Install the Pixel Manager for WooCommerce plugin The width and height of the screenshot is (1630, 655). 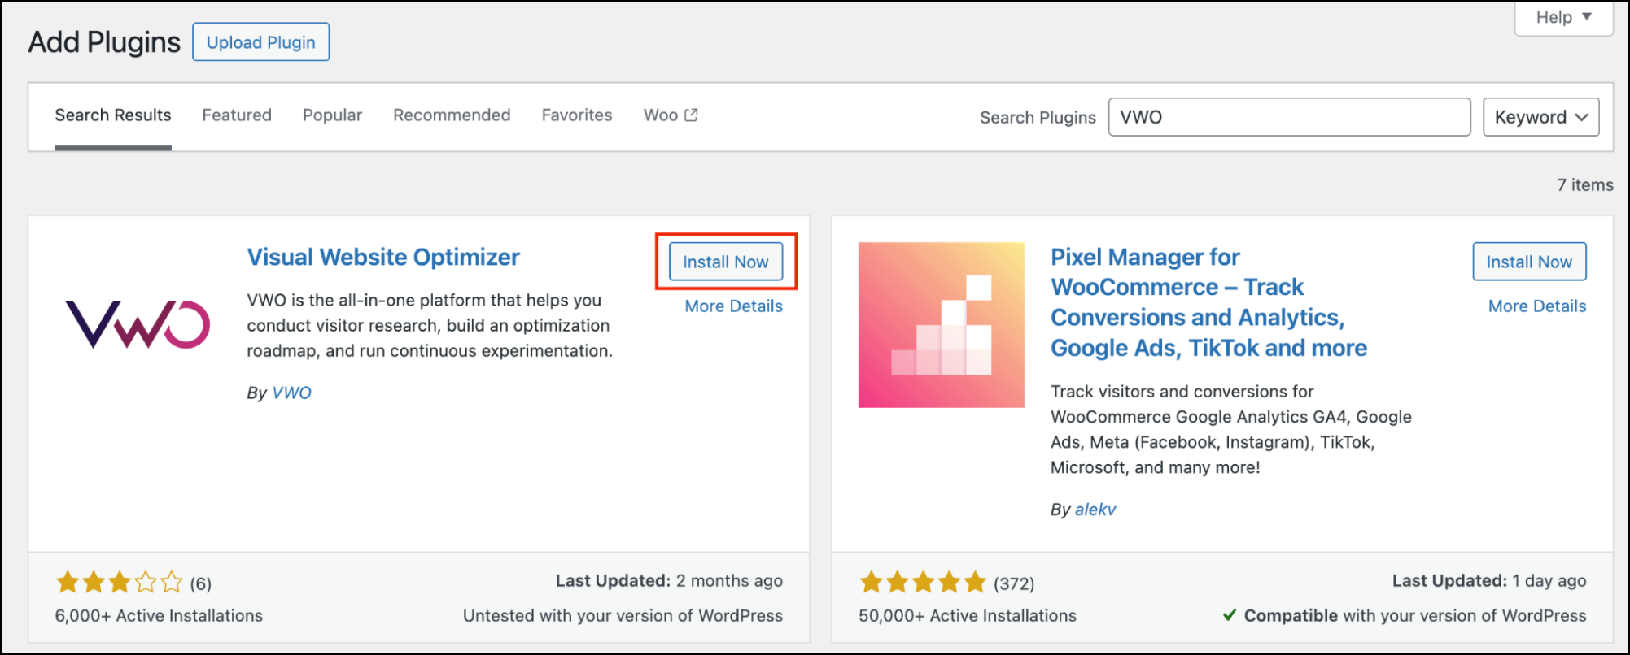click(1529, 262)
